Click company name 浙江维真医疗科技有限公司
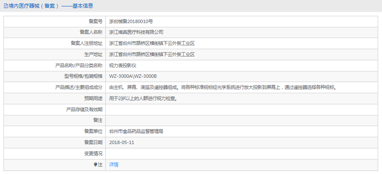Image resolution: width=382 pixels, height=174 pixels. [x=136, y=32]
